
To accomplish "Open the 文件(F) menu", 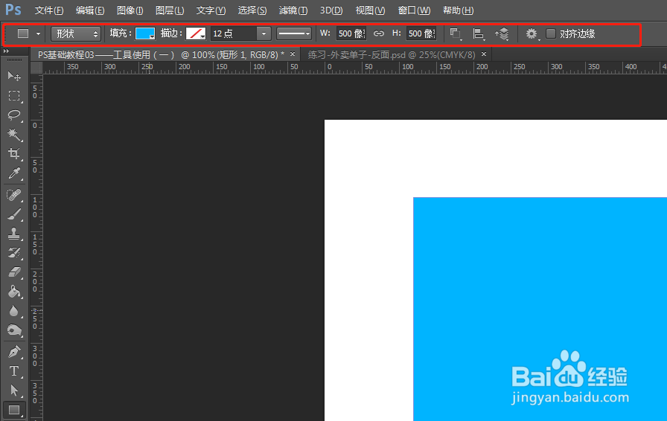I will (49, 10).
